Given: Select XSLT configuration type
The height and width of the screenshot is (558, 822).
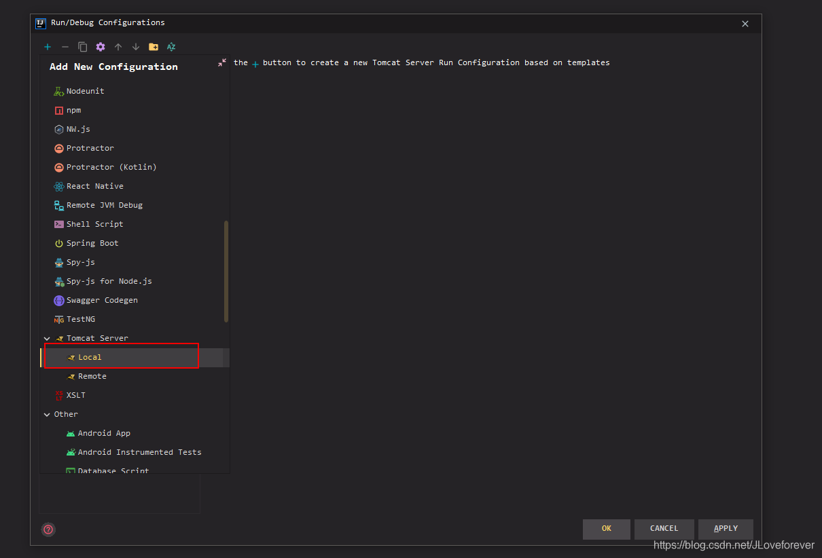Looking at the screenshot, I should [x=135, y=395].
